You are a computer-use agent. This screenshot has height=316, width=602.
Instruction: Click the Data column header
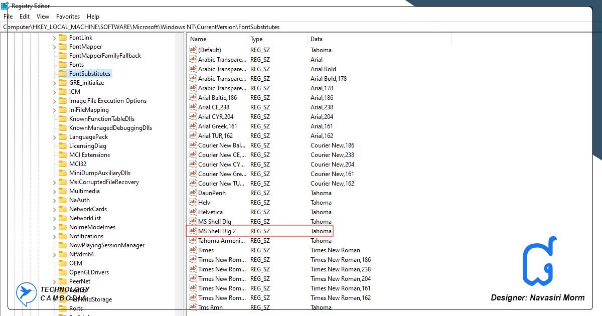click(379, 39)
